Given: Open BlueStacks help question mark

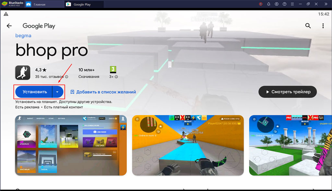Looking at the screenshot, I should click(x=284, y=4).
